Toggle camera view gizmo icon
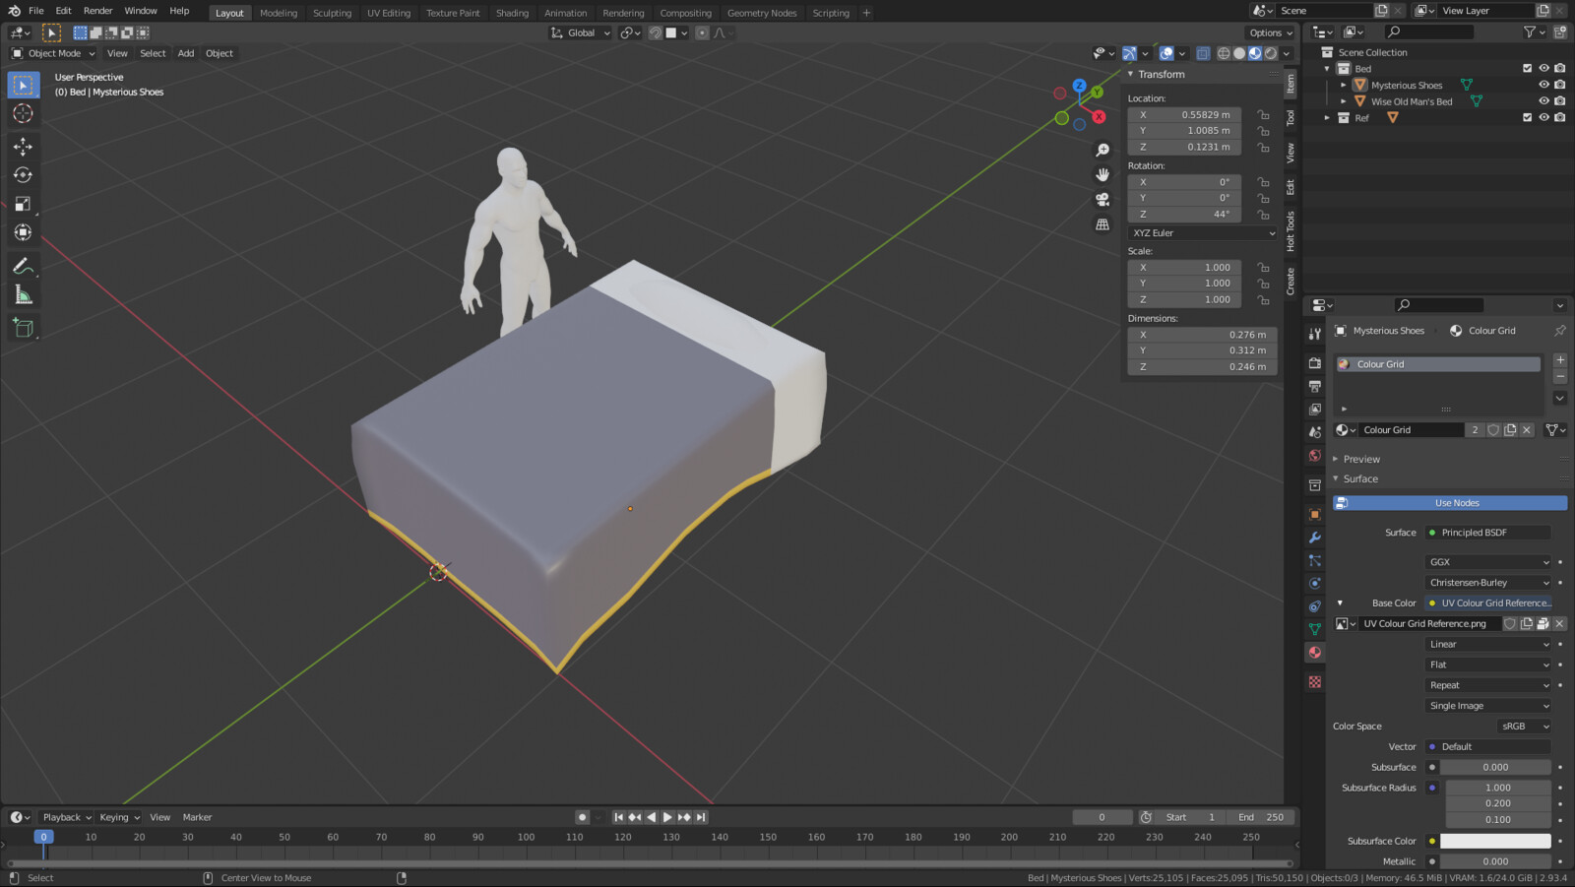Viewport: 1575px width, 887px height. pyautogui.click(x=1102, y=199)
